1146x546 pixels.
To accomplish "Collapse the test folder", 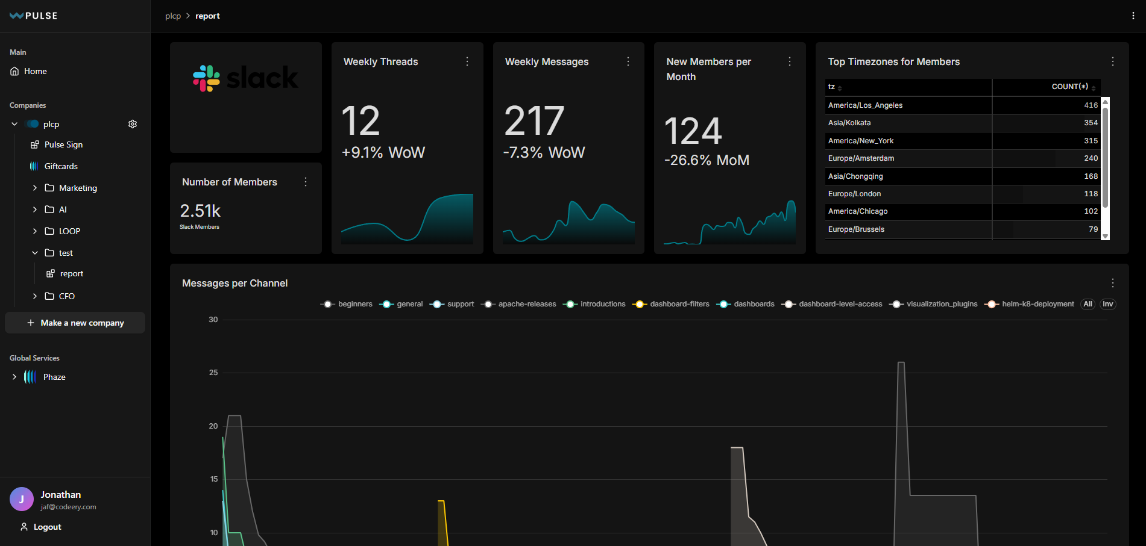I will [x=35, y=253].
